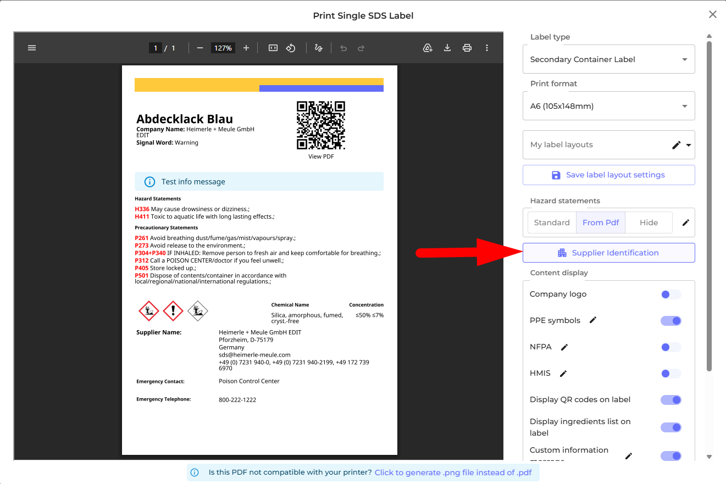
Task: Open PDF viewer more actions menu
Action: 487,48
